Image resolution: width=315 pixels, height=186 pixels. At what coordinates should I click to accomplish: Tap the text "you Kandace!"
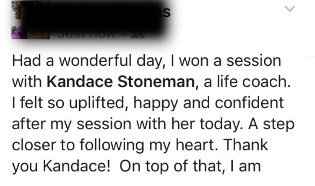(61, 167)
